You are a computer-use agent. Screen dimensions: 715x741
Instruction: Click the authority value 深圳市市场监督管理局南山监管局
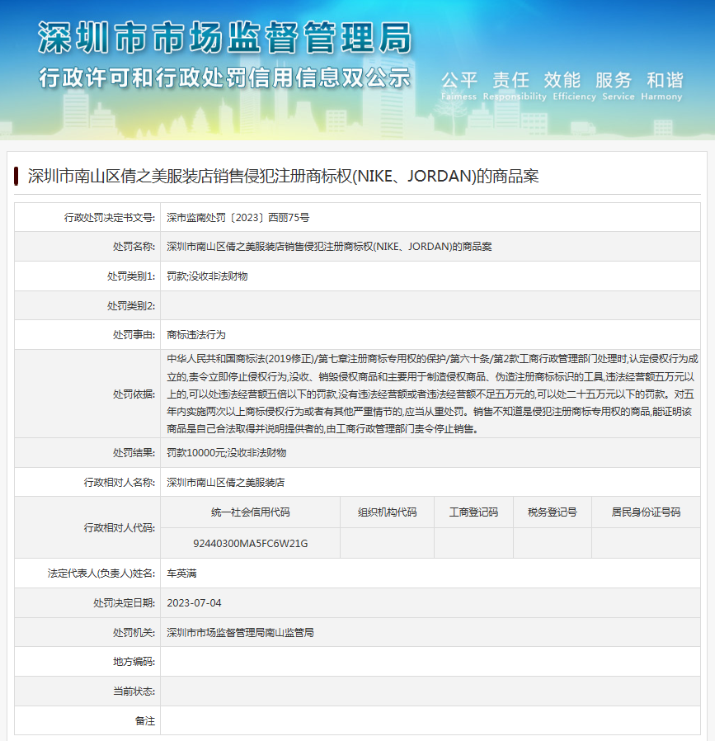[240, 633]
